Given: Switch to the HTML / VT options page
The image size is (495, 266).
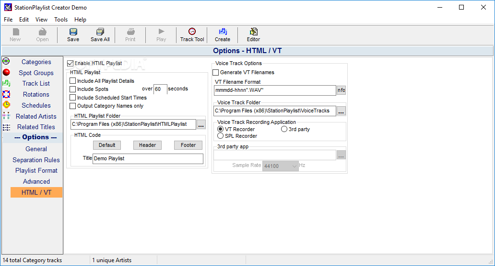Looking at the screenshot, I should tap(36, 192).
